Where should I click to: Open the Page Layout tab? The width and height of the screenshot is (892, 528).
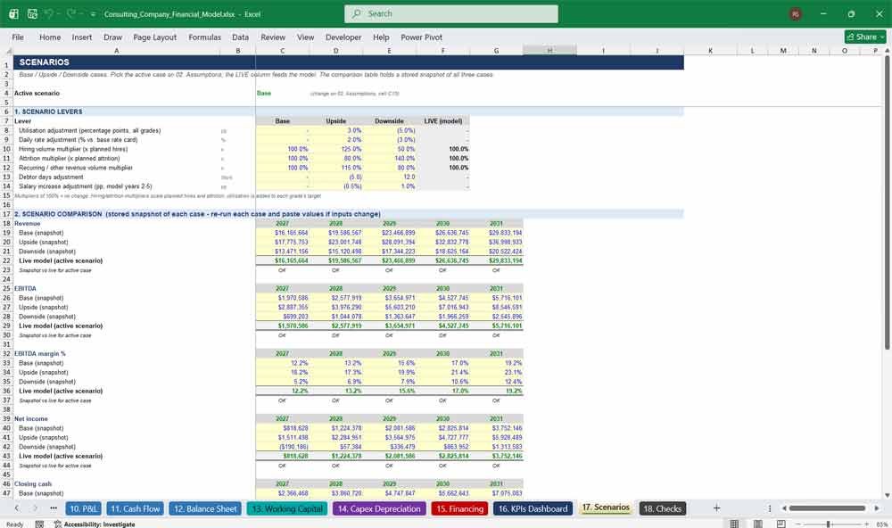coord(154,37)
